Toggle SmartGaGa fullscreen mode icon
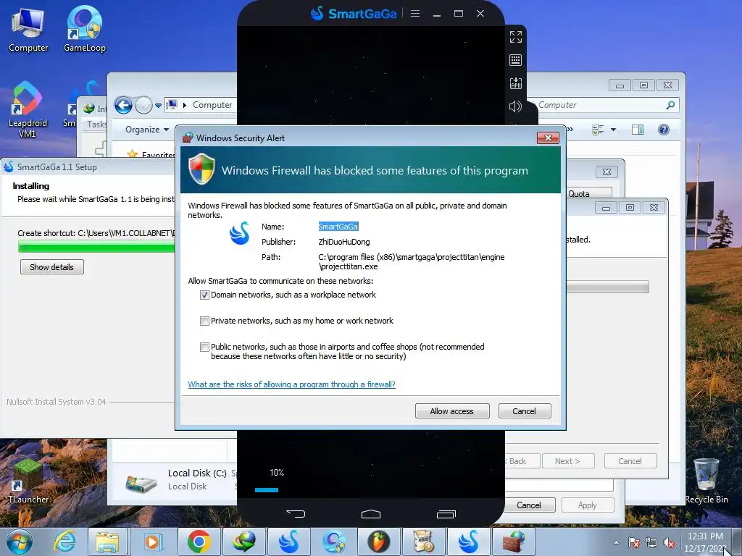The width and height of the screenshot is (742, 556). click(x=516, y=37)
